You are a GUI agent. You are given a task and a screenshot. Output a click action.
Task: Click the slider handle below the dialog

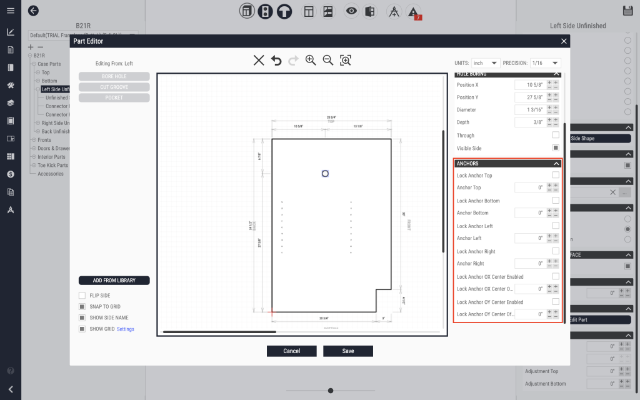pos(331,391)
